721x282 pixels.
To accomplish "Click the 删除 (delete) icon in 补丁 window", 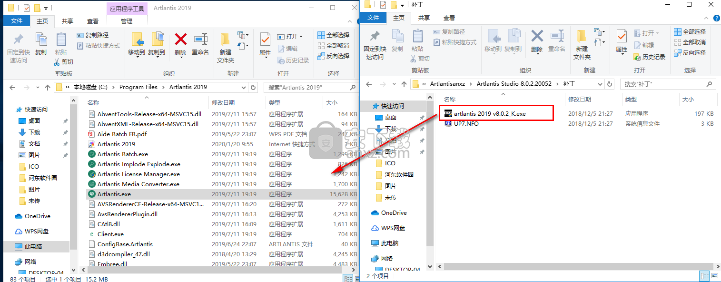I will coord(537,36).
